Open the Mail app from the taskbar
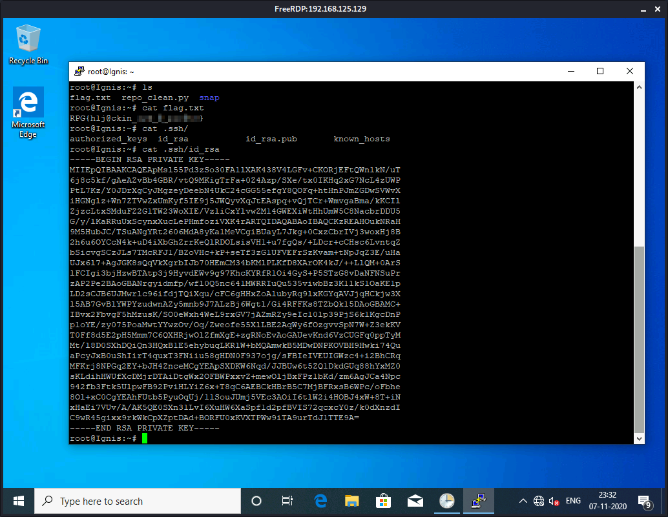The height and width of the screenshot is (517, 668). coord(415,501)
